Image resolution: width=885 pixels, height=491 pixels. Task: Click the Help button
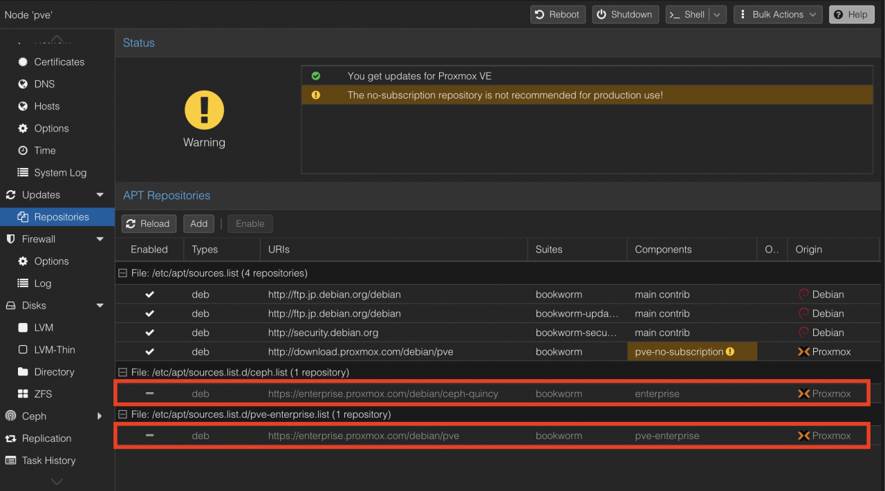point(852,15)
